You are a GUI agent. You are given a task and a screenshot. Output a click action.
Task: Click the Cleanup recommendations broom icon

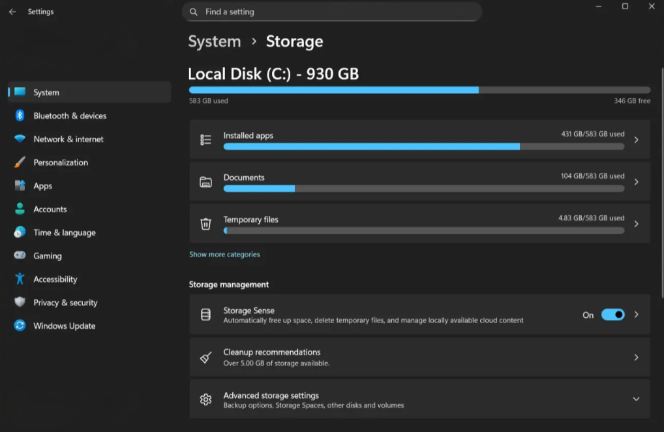[206, 358]
